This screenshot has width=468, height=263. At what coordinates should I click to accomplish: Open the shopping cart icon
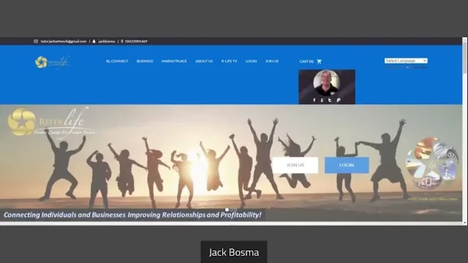click(319, 61)
